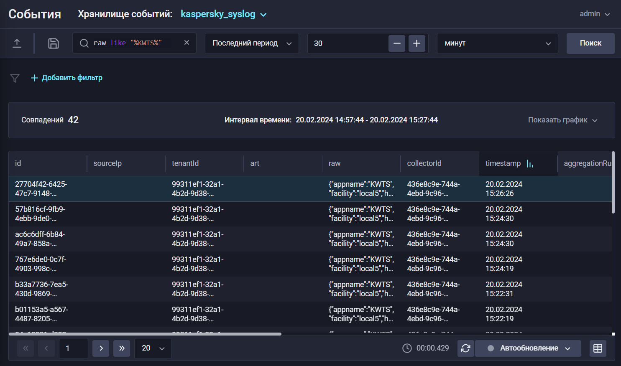
Task: Change page size using the 20 dropdown
Action: pos(153,348)
